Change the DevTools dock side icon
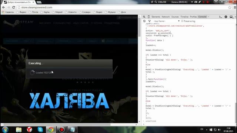Viewport: 237px width, 133px height. 231,17
